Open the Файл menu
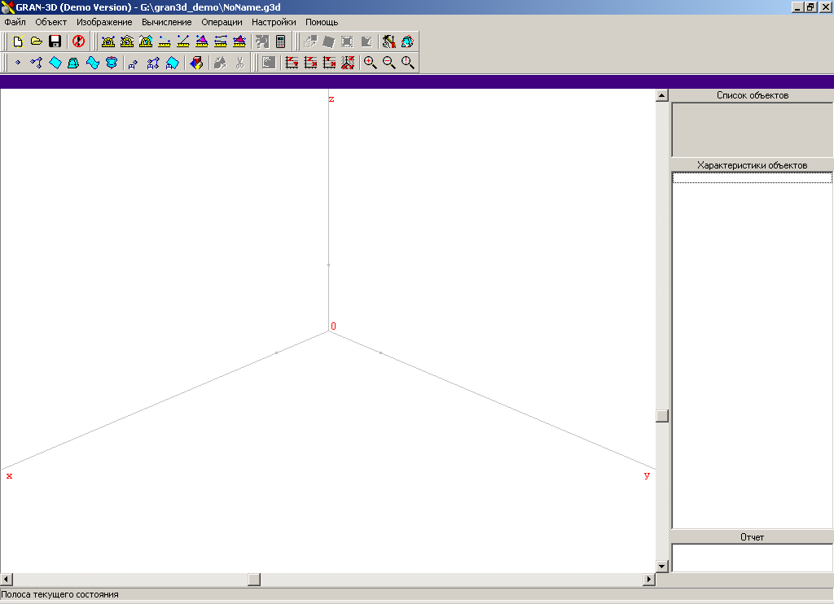 coord(15,22)
